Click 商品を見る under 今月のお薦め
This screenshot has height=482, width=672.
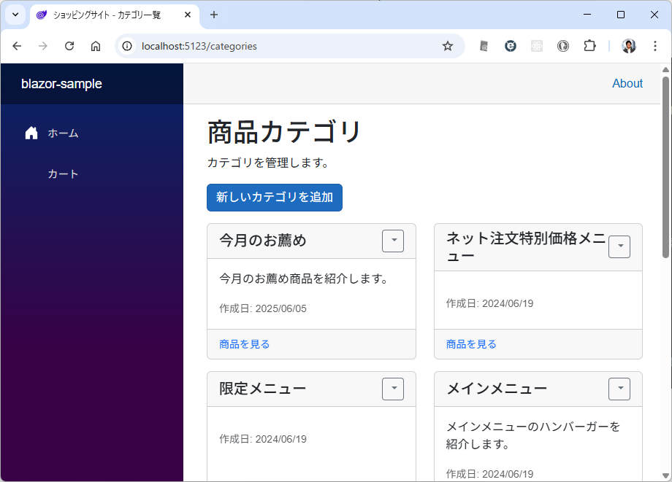coord(245,344)
